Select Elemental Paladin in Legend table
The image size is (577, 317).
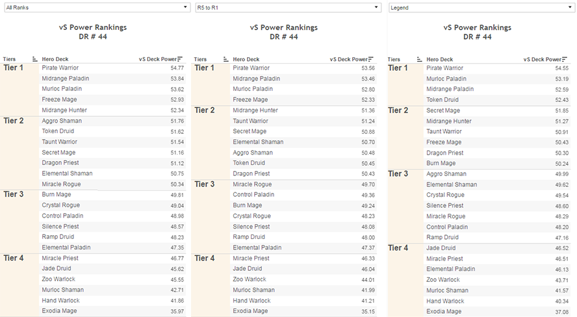click(451, 269)
